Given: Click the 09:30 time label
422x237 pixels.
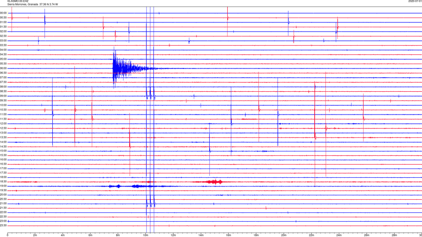Looking at the screenshot, I should pos(4,101).
